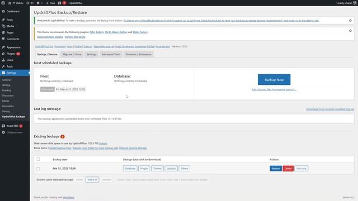Open Appearance in sidebar
358x201 pixels.
(13, 47)
